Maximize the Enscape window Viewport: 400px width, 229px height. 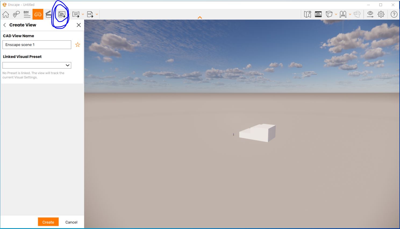[x=381, y=5]
